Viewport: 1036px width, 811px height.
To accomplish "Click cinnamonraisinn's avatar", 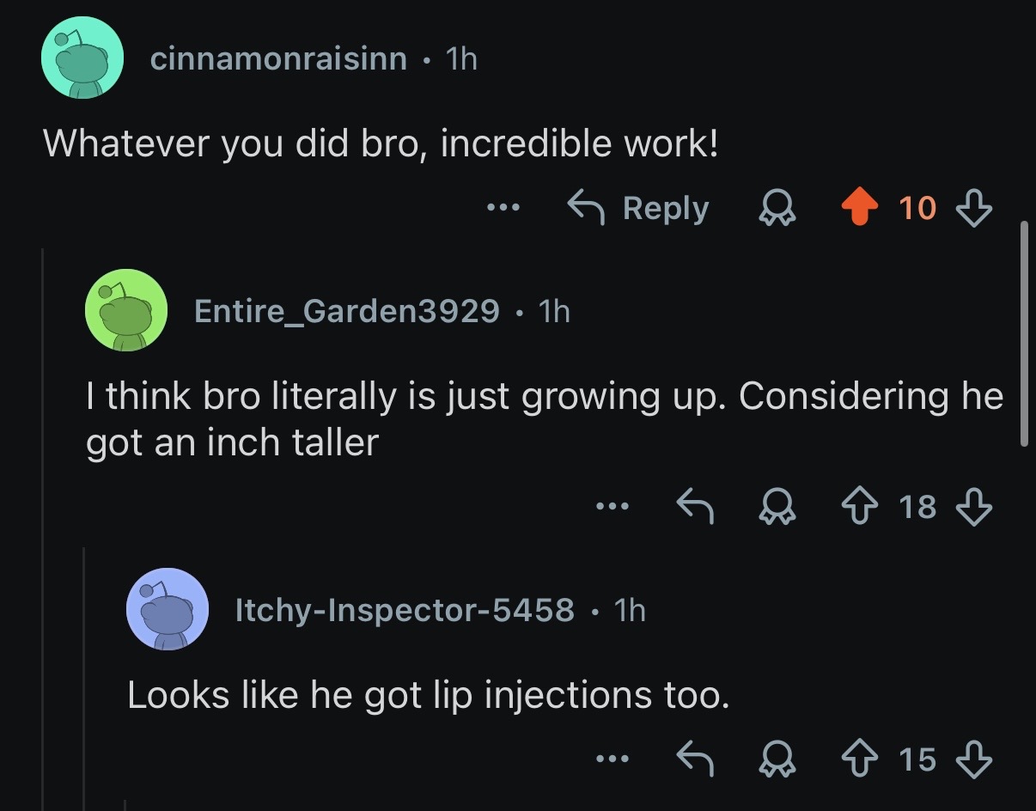I will click(82, 58).
